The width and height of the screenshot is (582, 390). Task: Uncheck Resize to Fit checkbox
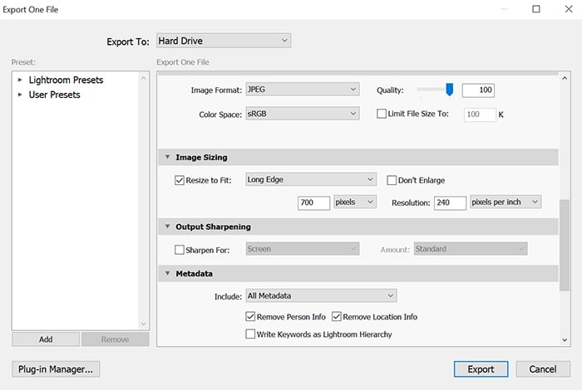(180, 180)
